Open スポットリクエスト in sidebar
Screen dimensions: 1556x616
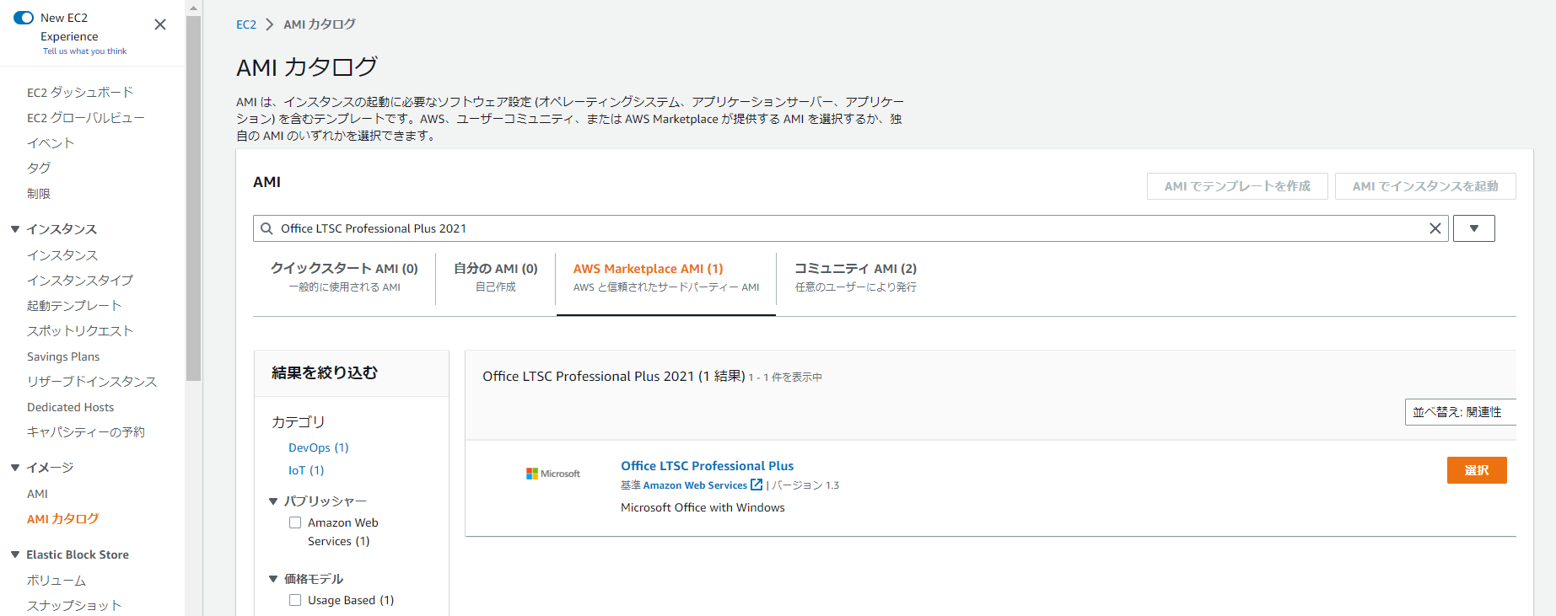(80, 331)
